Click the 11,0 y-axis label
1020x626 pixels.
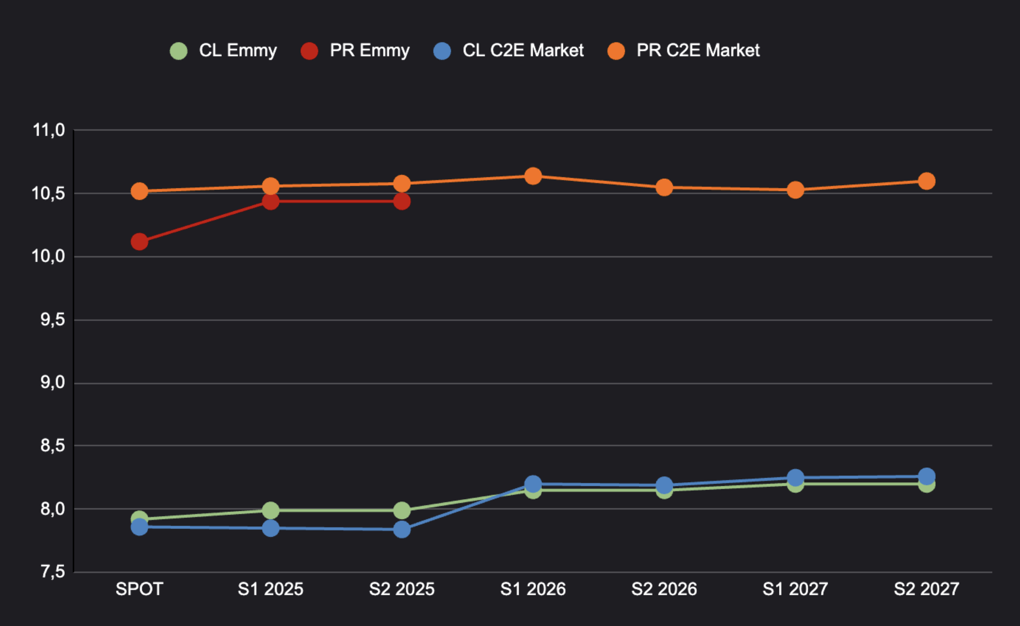point(49,130)
